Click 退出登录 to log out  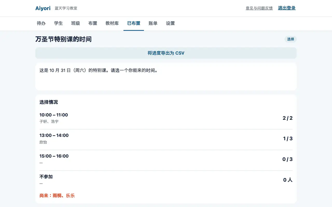pyautogui.click(x=287, y=8)
